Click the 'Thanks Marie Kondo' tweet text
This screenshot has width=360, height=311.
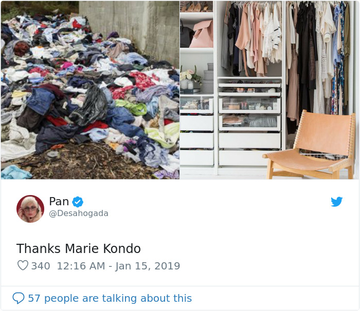coord(79,248)
